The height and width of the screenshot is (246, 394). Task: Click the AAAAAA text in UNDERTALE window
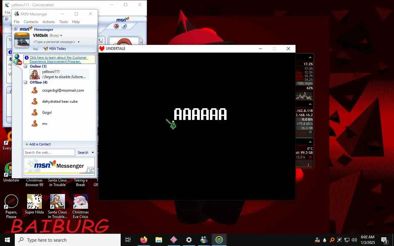coord(200,114)
